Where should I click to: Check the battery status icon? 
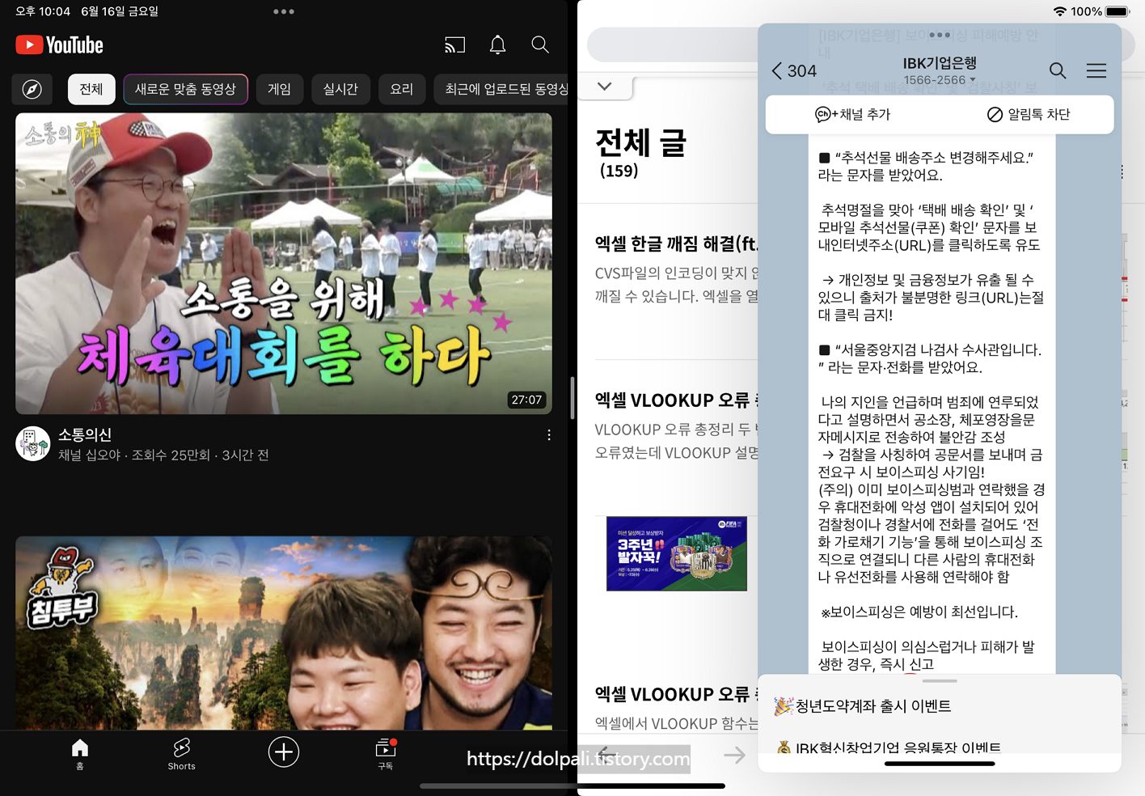[1118, 11]
